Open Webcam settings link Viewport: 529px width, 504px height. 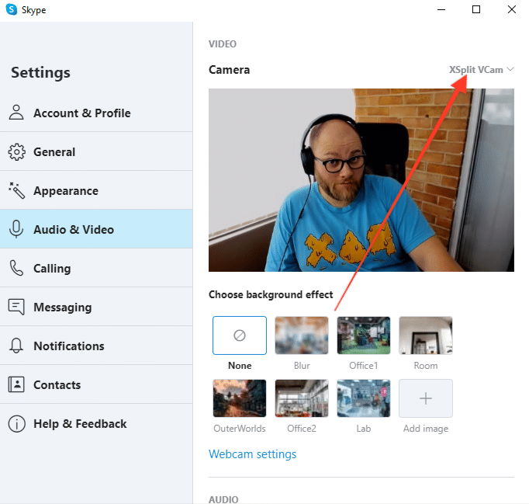pyautogui.click(x=252, y=454)
